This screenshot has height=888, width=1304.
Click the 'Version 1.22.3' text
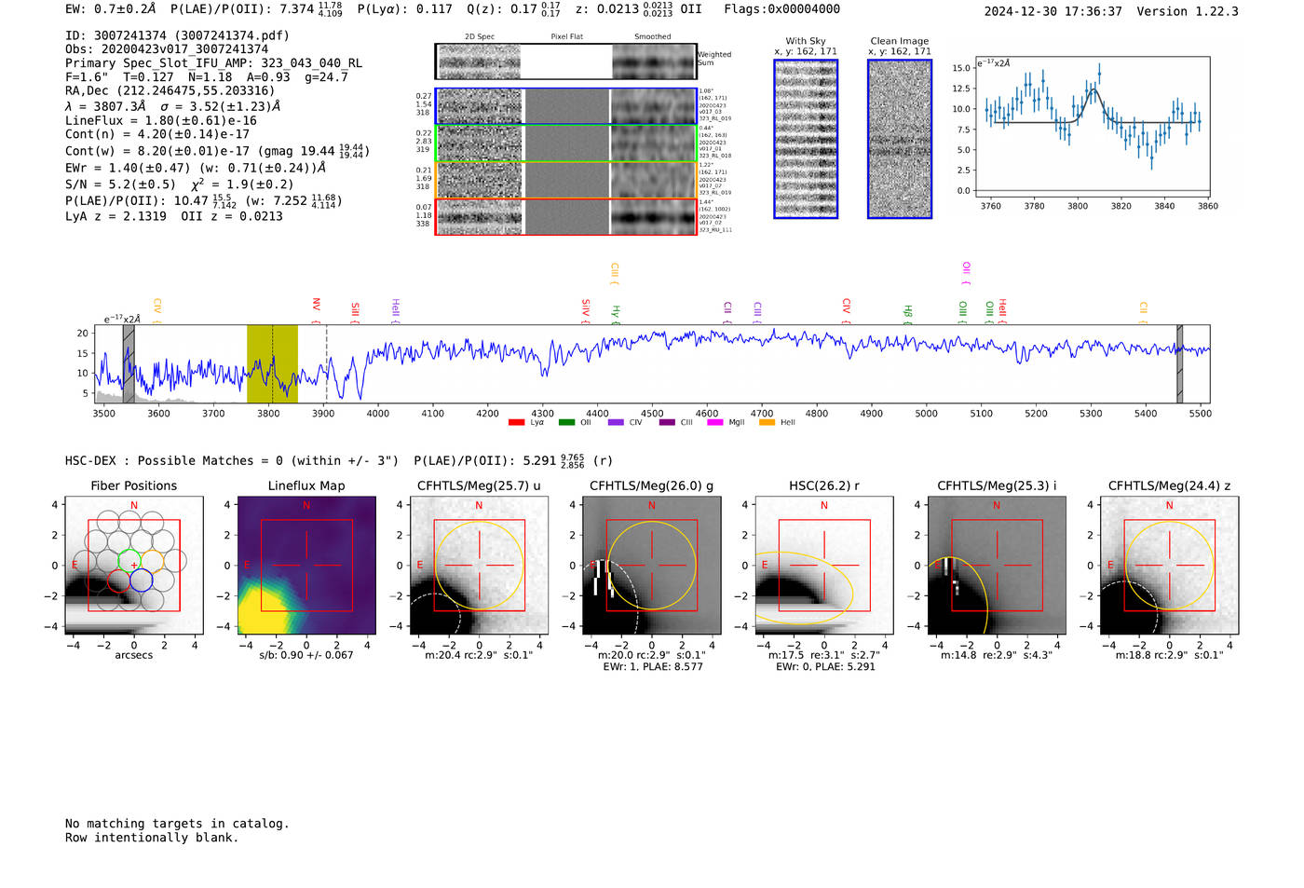click(x=1188, y=12)
